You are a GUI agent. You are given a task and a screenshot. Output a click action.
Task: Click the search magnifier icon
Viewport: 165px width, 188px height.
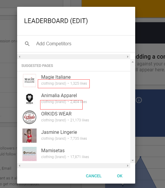27,44
